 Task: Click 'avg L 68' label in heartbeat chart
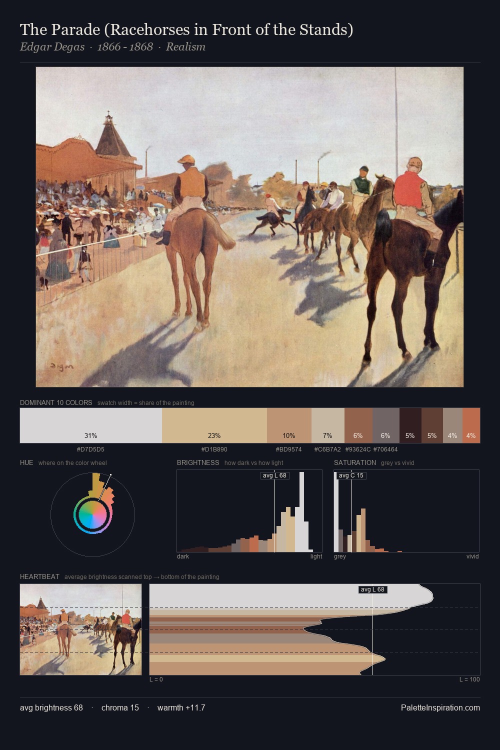pos(373,589)
